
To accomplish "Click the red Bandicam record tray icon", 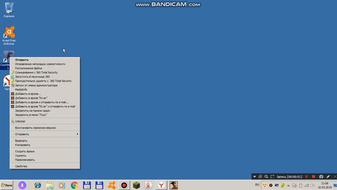I will 271,185.
